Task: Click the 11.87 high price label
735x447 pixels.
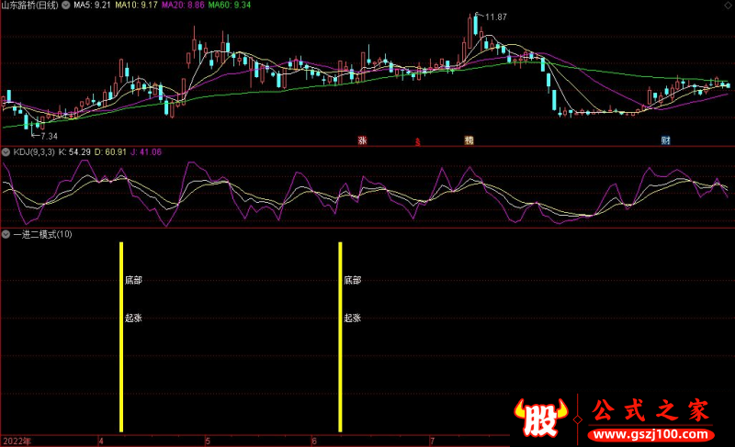Action: (495, 17)
